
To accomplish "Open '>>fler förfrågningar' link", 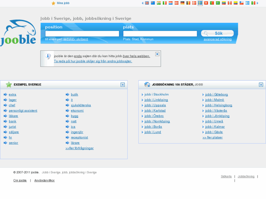I will [79, 148].
